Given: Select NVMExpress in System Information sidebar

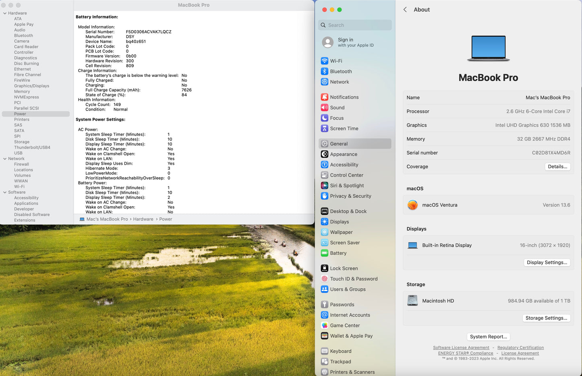Looking at the screenshot, I should point(27,97).
